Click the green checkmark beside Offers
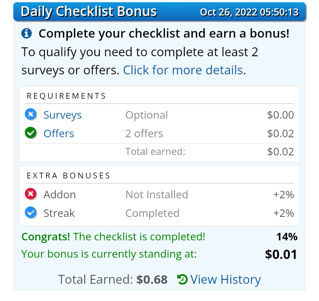The width and height of the screenshot is (319, 301). [x=31, y=133]
